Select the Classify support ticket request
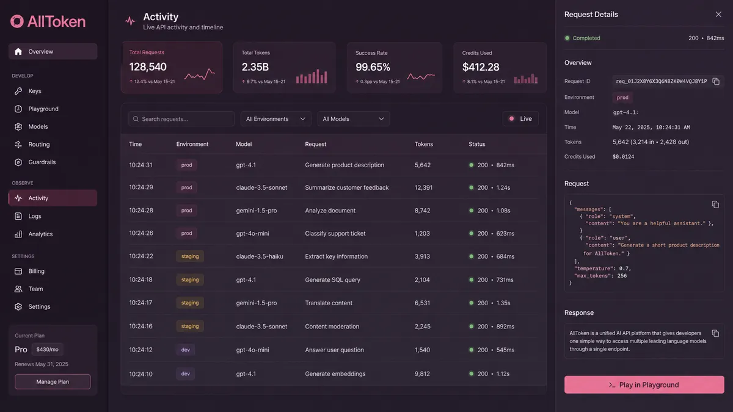The height and width of the screenshot is (412, 733). (x=334, y=233)
